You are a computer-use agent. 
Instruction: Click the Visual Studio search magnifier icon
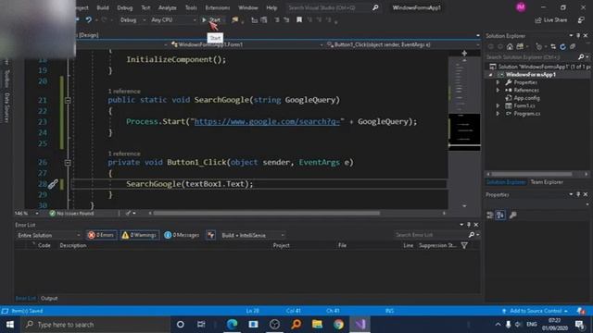tap(375, 7)
